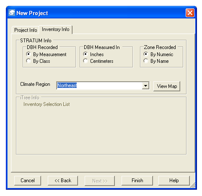Image resolution: width=202 pixels, height=196 pixels.
Task: Click the Cancel button
Action: tap(28, 181)
